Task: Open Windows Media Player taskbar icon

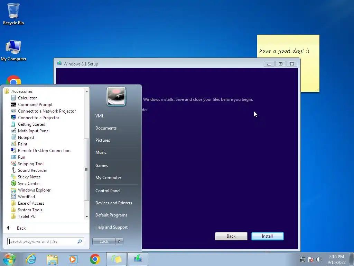Action: point(73,259)
